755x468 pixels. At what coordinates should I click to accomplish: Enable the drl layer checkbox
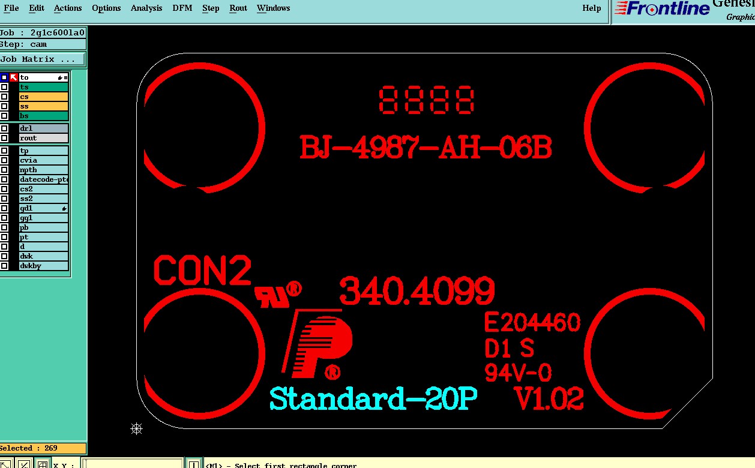pos(4,128)
